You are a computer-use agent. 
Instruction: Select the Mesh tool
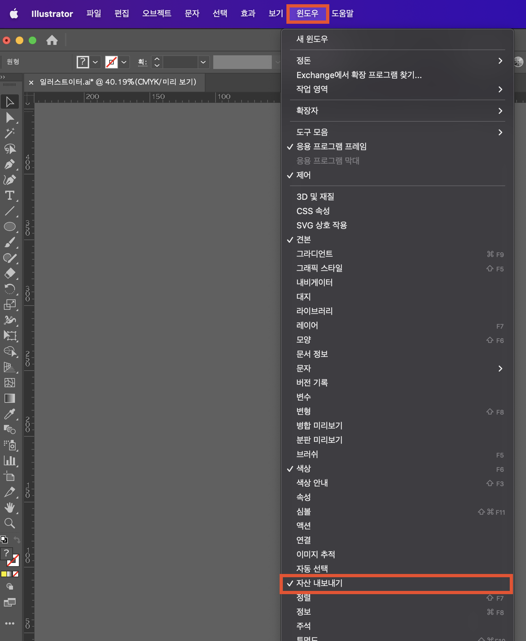(x=10, y=383)
